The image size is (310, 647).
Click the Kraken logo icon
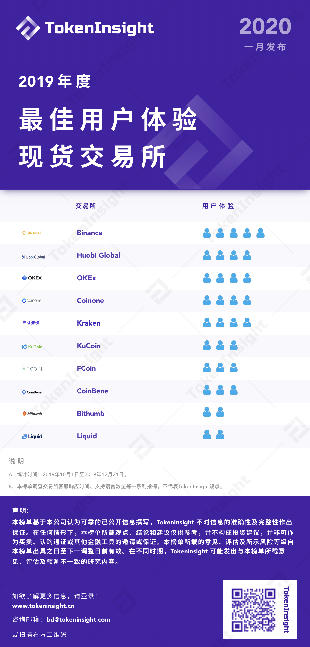[32, 322]
